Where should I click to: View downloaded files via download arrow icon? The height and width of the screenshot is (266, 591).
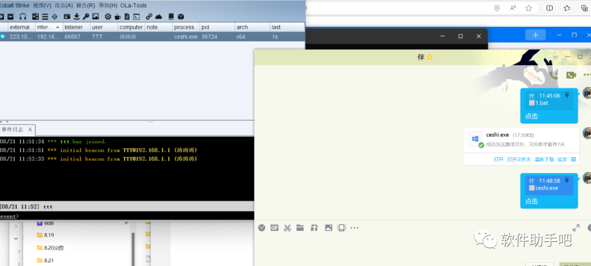tap(77, 16)
